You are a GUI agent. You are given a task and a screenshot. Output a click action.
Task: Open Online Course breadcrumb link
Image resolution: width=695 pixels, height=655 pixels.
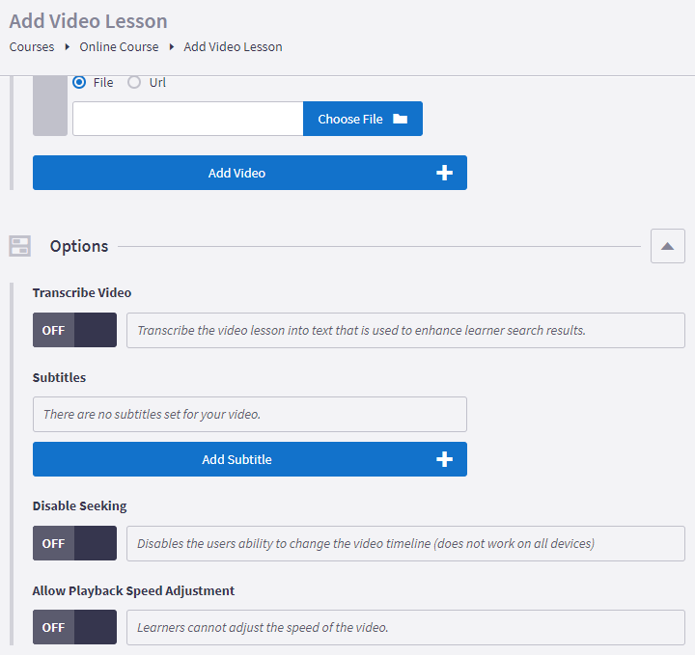pyautogui.click(x=119, y=46)
